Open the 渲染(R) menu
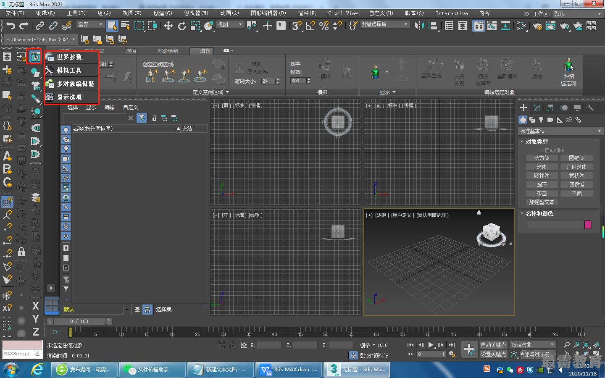The height and width of the screenshot is (378, 605). tap(307, 13)
